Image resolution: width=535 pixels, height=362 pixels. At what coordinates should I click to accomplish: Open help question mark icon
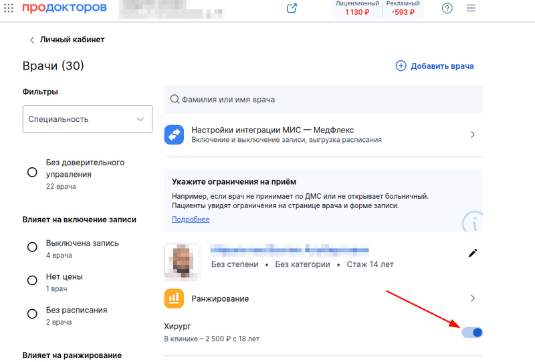[x=447, y=8]
